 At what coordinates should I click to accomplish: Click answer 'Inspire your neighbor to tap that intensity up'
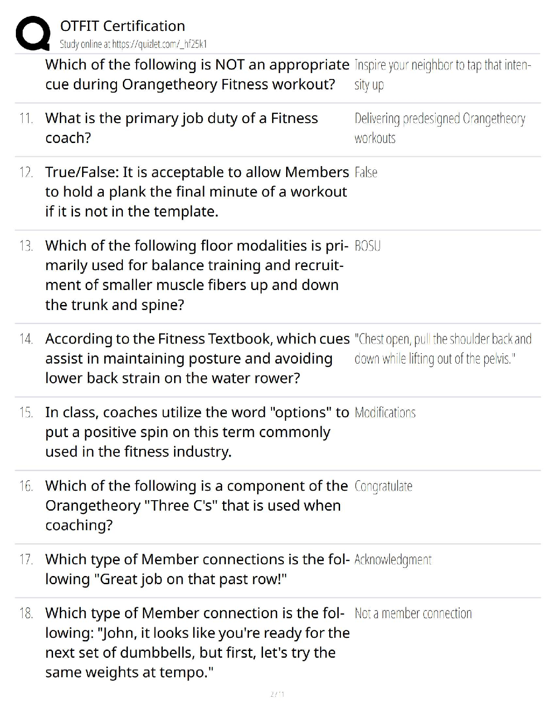pyautogui.click(x=442, y=74)
